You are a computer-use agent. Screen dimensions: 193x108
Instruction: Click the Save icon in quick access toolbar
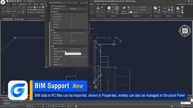coord(12,1)
